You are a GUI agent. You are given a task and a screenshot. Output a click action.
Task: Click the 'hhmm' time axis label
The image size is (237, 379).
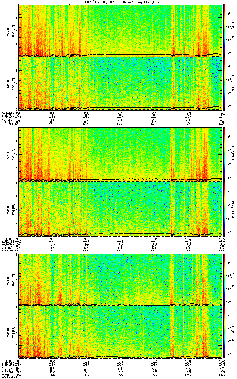tap(5, 374)
